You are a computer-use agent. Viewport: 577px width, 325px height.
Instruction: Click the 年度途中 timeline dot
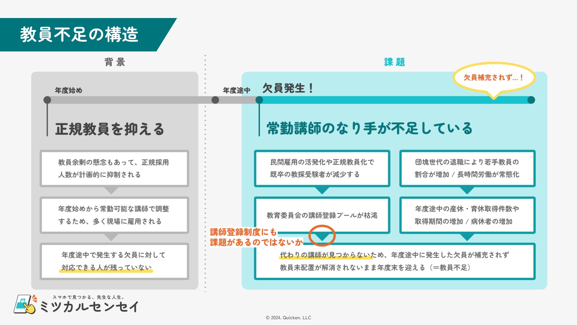[215, 100]
